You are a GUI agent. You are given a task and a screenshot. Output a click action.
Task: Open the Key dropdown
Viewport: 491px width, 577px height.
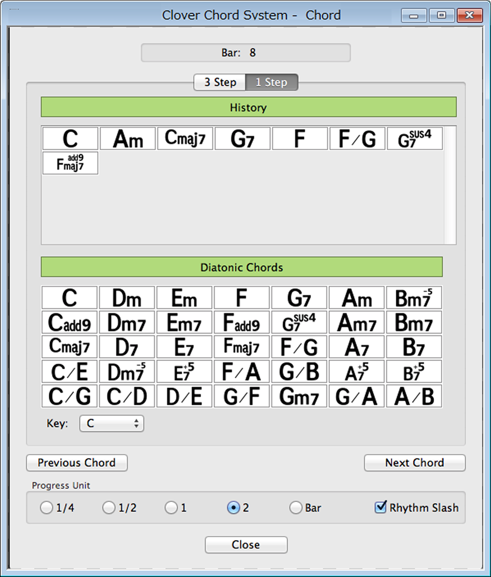point(111,423)
